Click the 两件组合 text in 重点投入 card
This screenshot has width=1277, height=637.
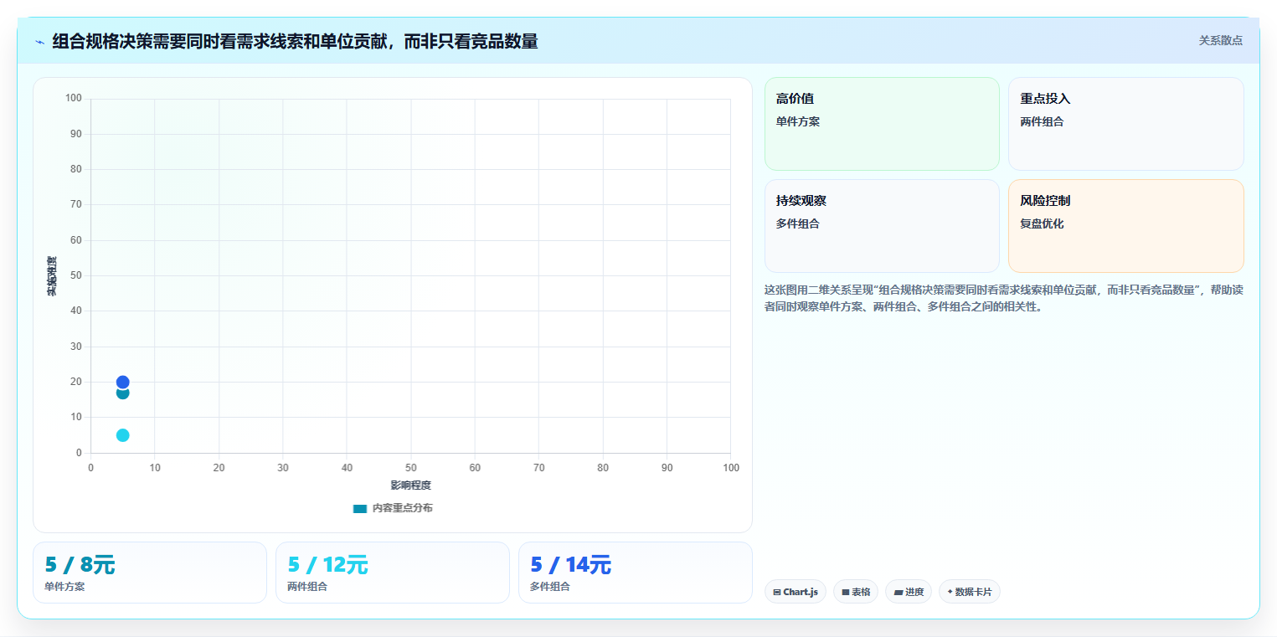point(1042,121)
